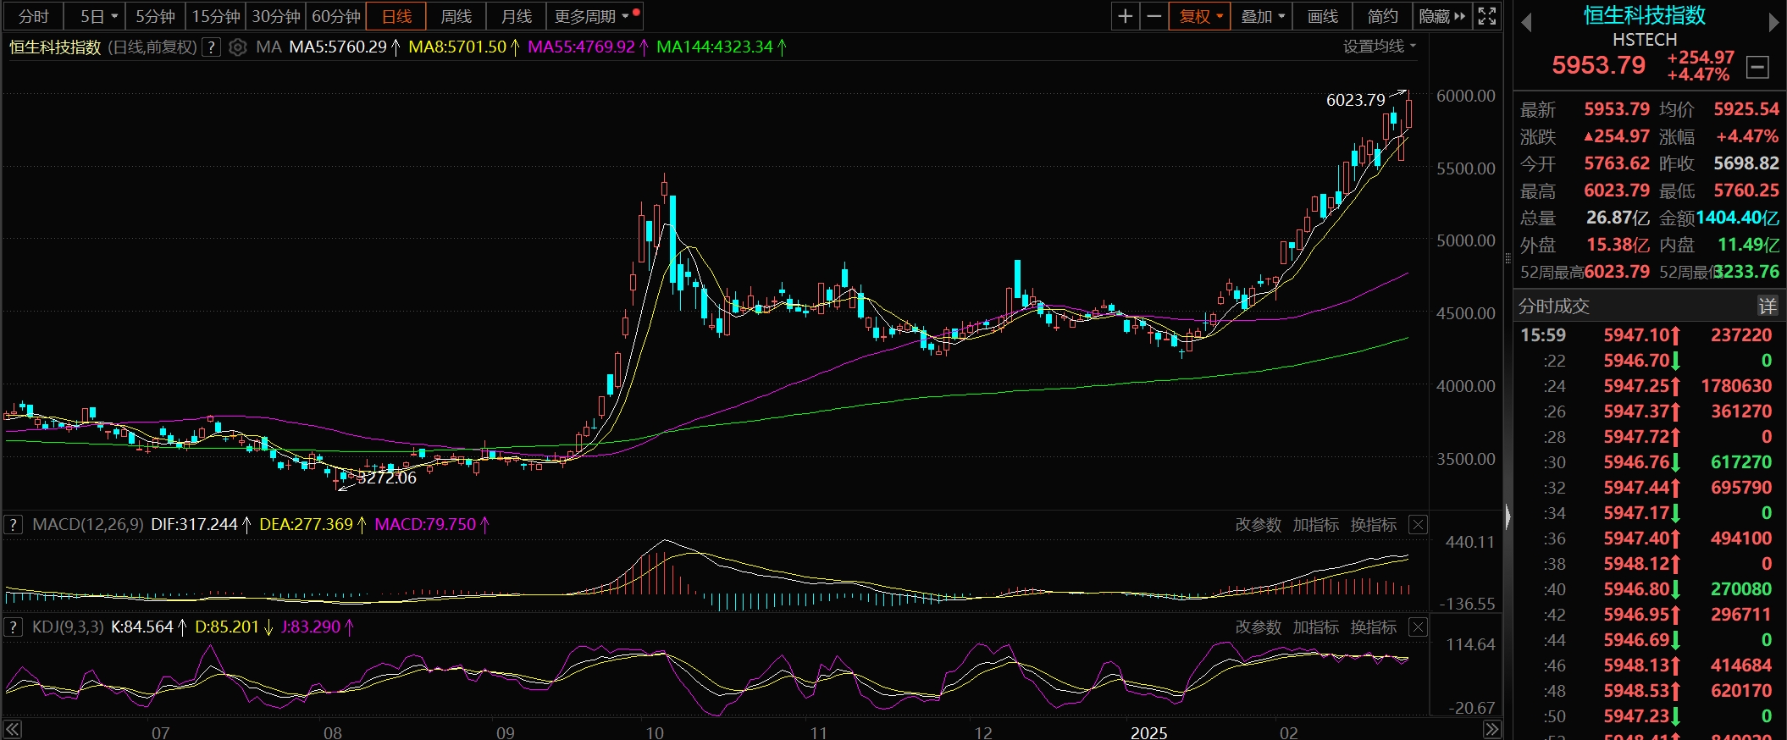Zoom out chart with minus button

pos(1154,16)
